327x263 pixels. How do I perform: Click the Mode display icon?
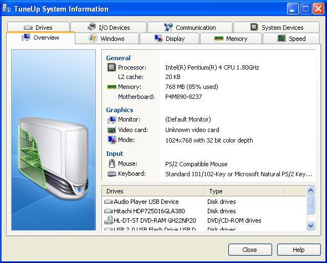click(x=112, y=140)
